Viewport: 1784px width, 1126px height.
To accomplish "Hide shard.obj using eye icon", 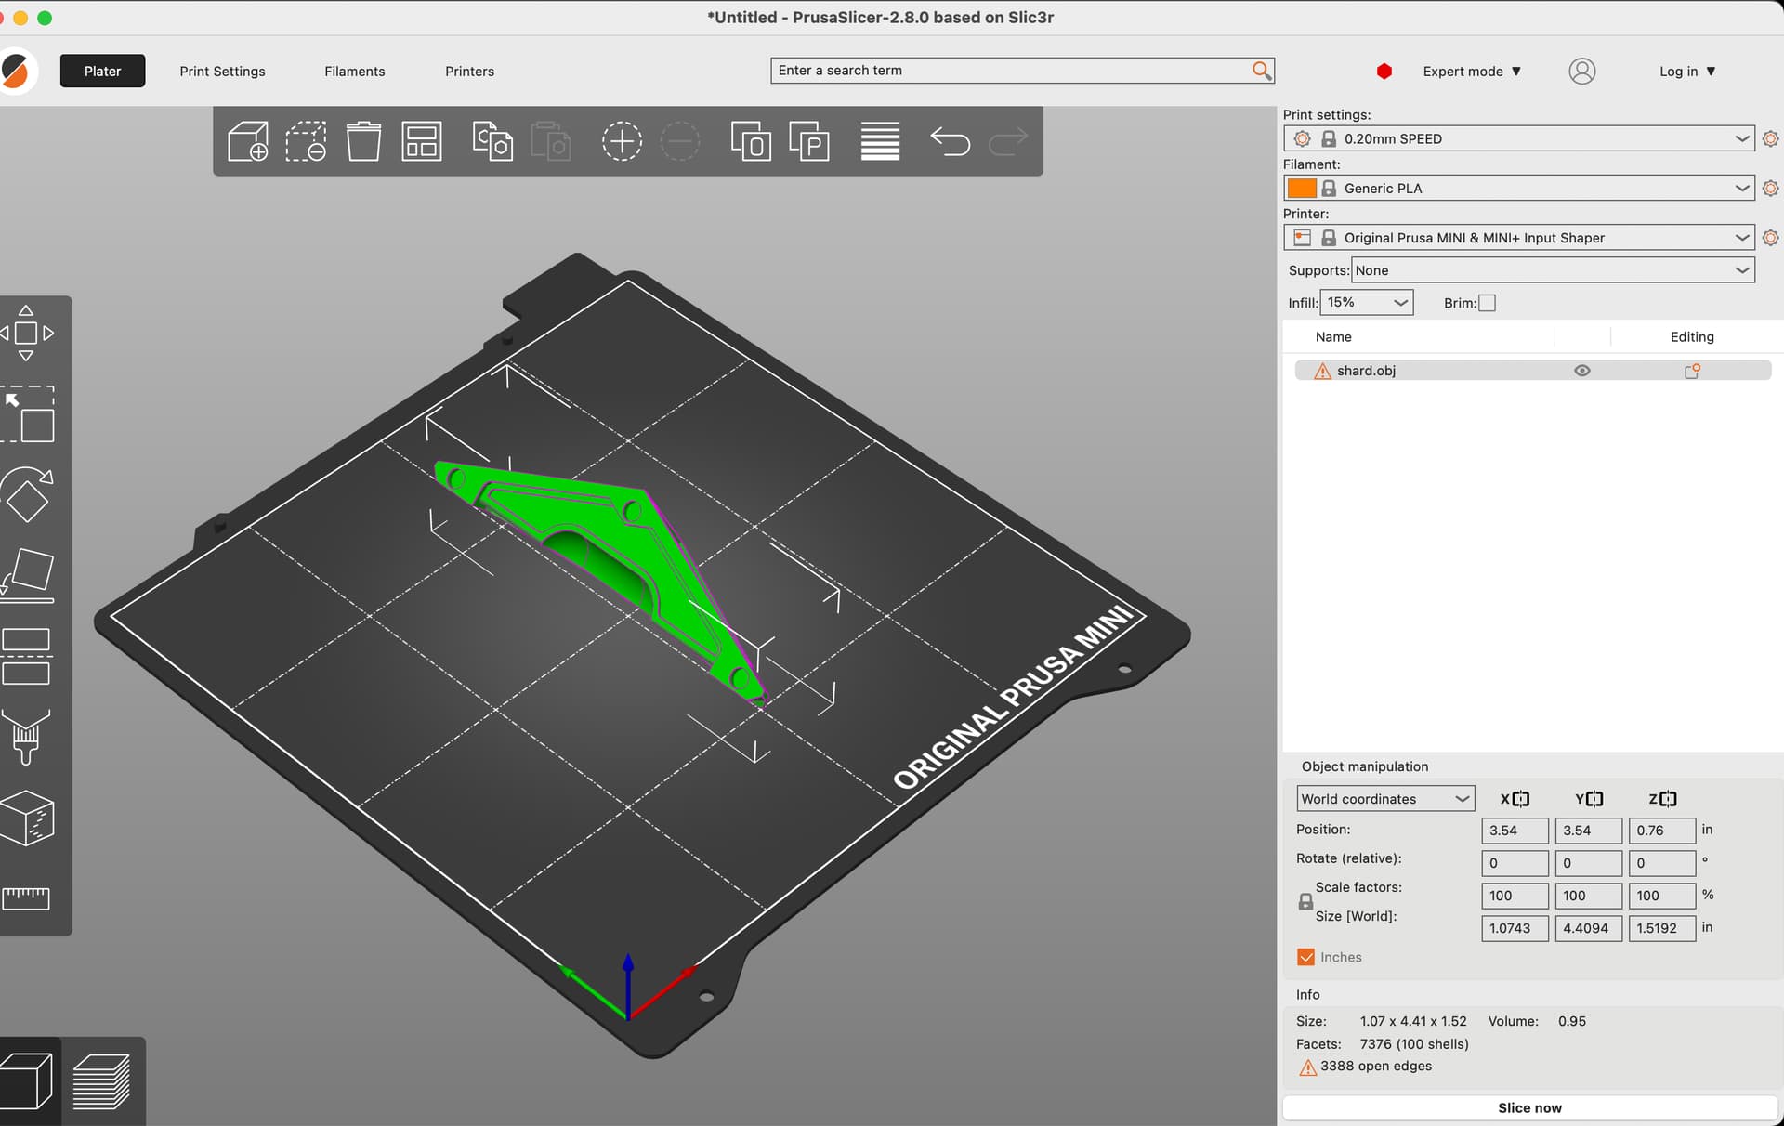I will pyautogui.click(x=1581, y=371).
